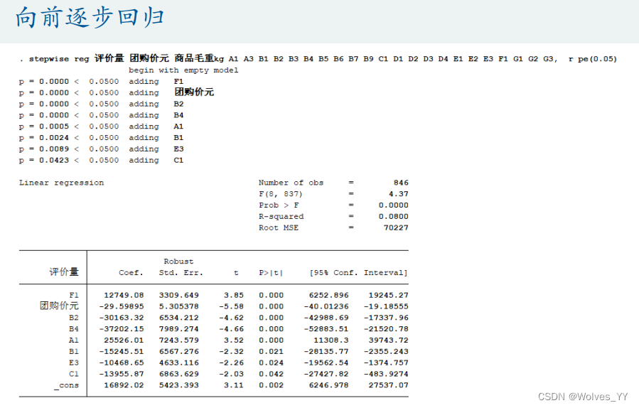Click the slide title 向前逐步回归
639x408 pixels.
click(90, 18)
